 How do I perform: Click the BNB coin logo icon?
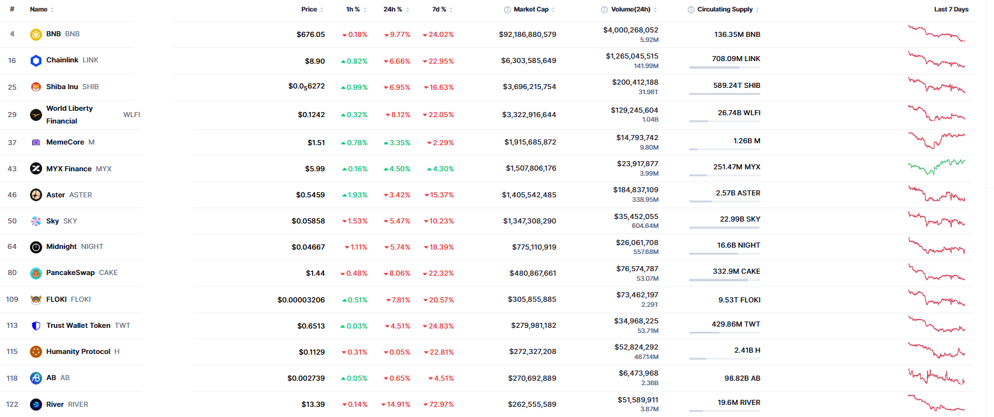(36, 34)
